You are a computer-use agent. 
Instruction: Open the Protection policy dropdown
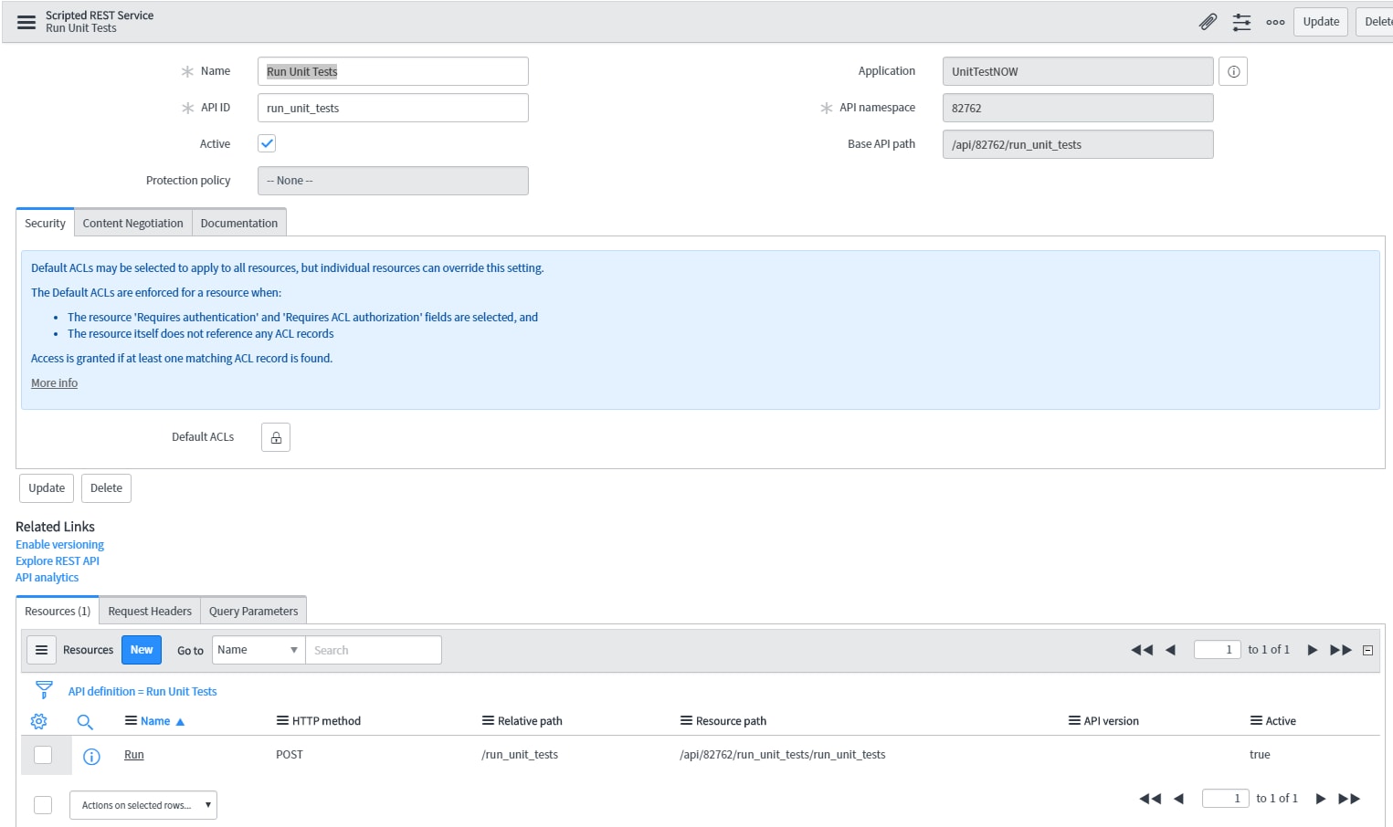[393, 181]
